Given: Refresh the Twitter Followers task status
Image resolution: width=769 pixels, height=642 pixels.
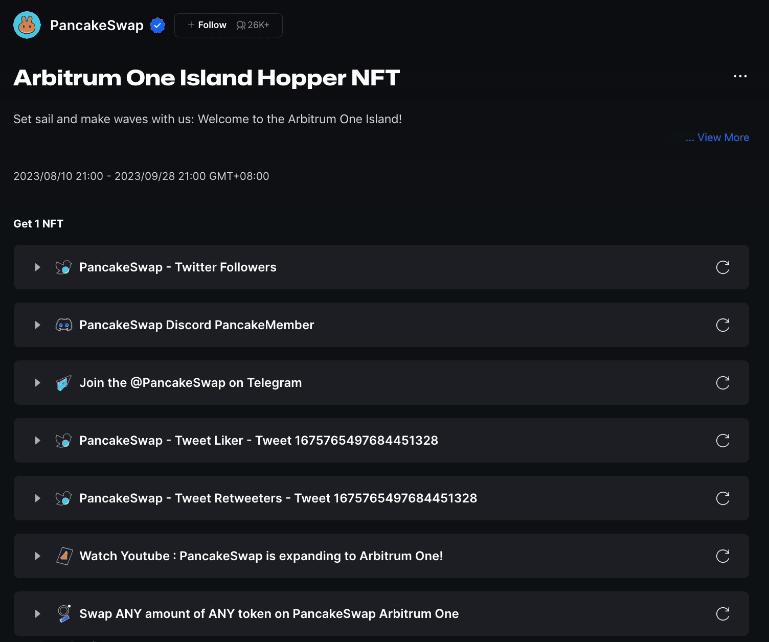Looking at the screenshot, I should tap(722, 267).
